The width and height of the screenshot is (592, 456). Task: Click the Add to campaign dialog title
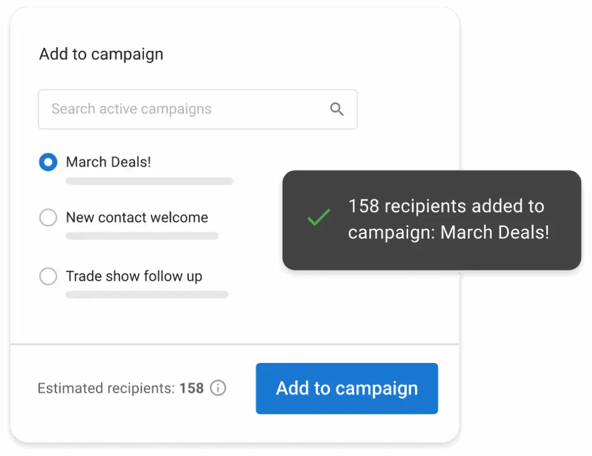tap(101, 54)
